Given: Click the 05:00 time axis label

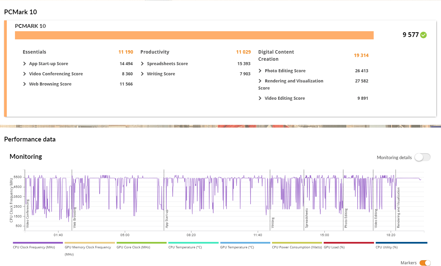Looking at the screenshot, I should 125,235.
